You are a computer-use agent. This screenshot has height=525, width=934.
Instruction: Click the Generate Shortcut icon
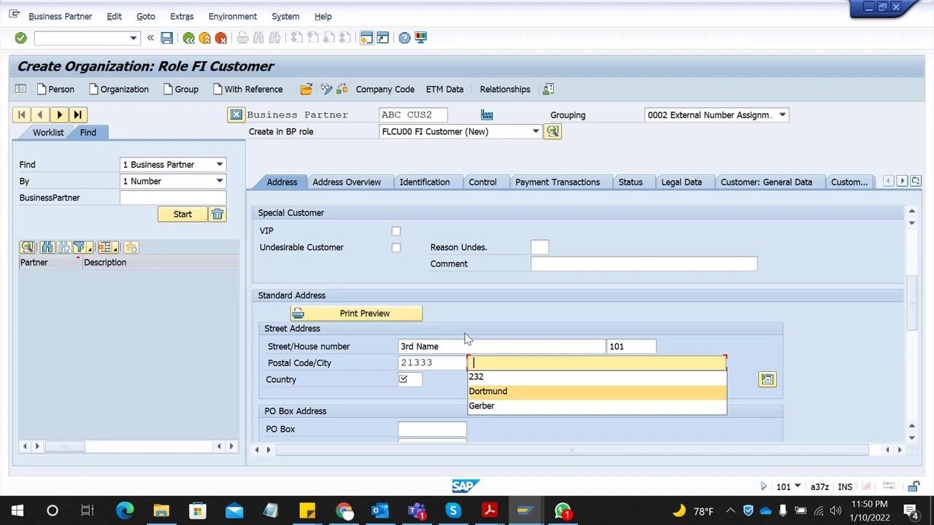point(383,38)
